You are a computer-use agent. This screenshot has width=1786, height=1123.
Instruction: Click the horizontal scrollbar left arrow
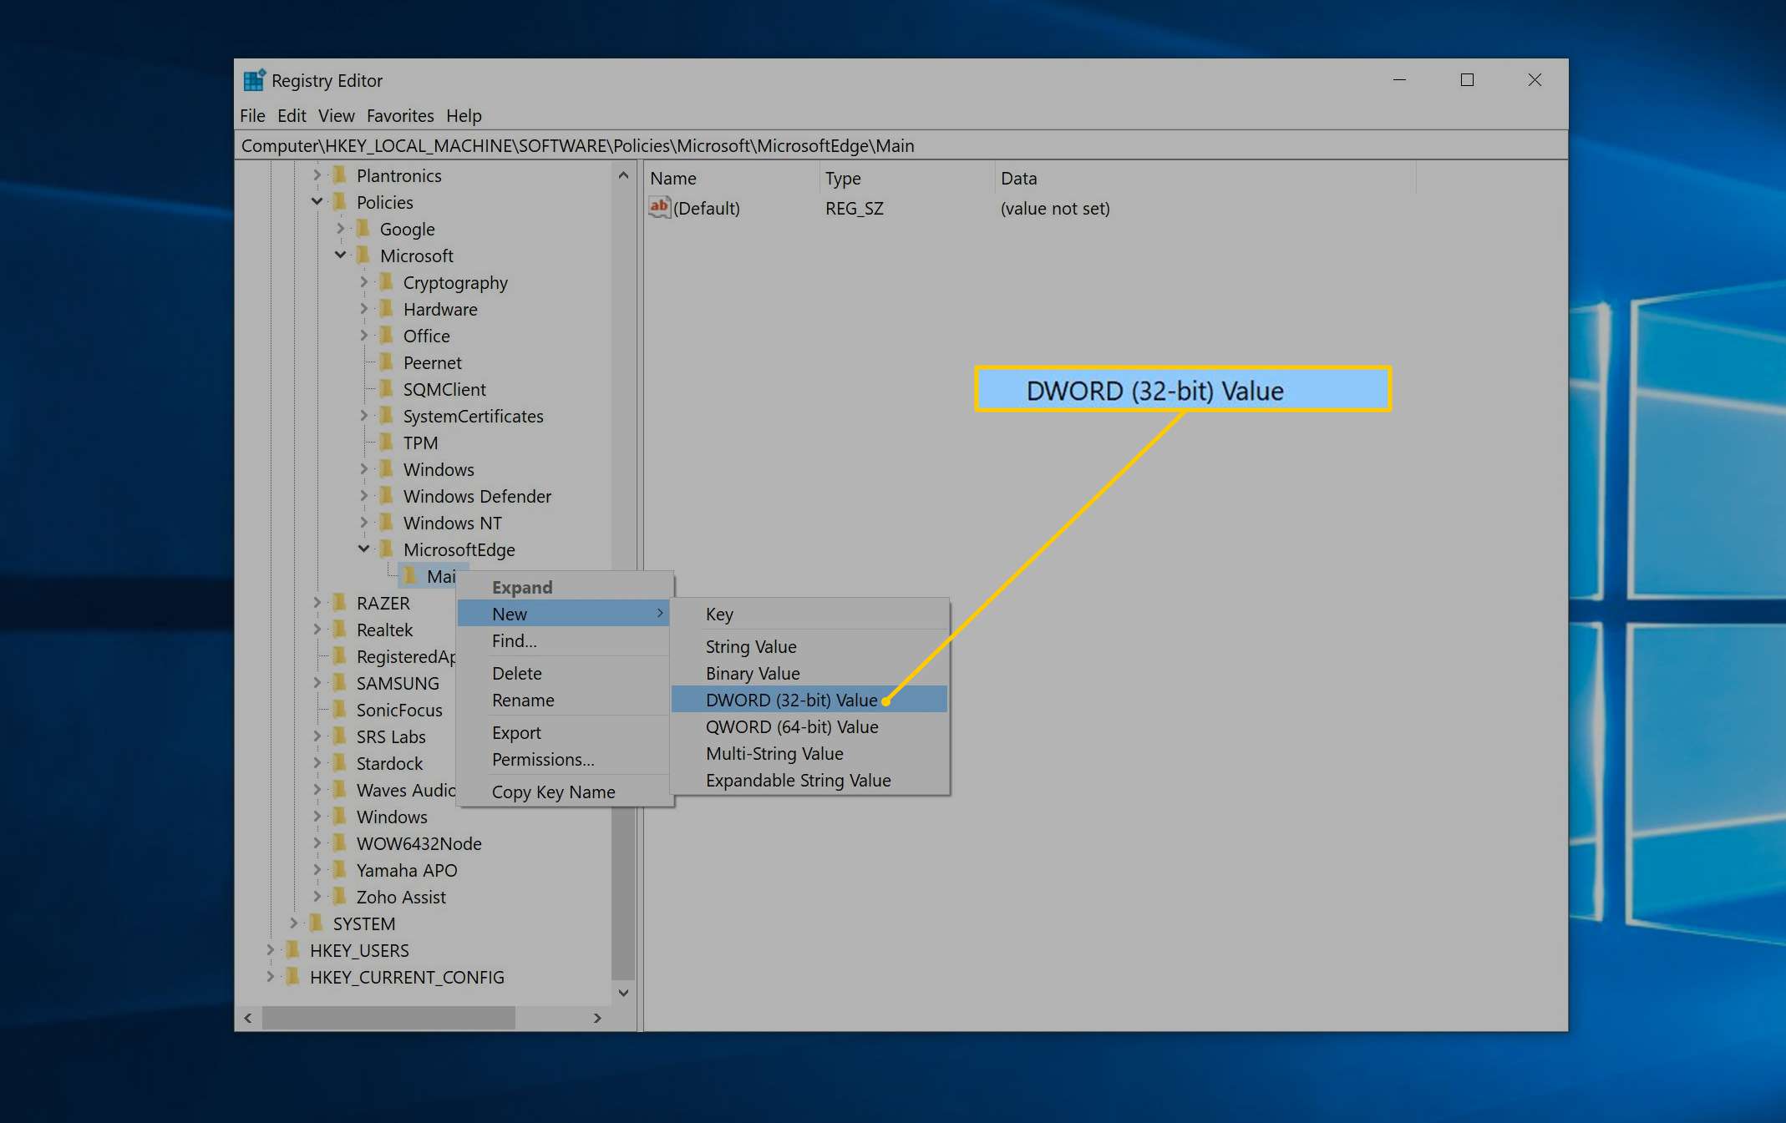point(247,1018)
